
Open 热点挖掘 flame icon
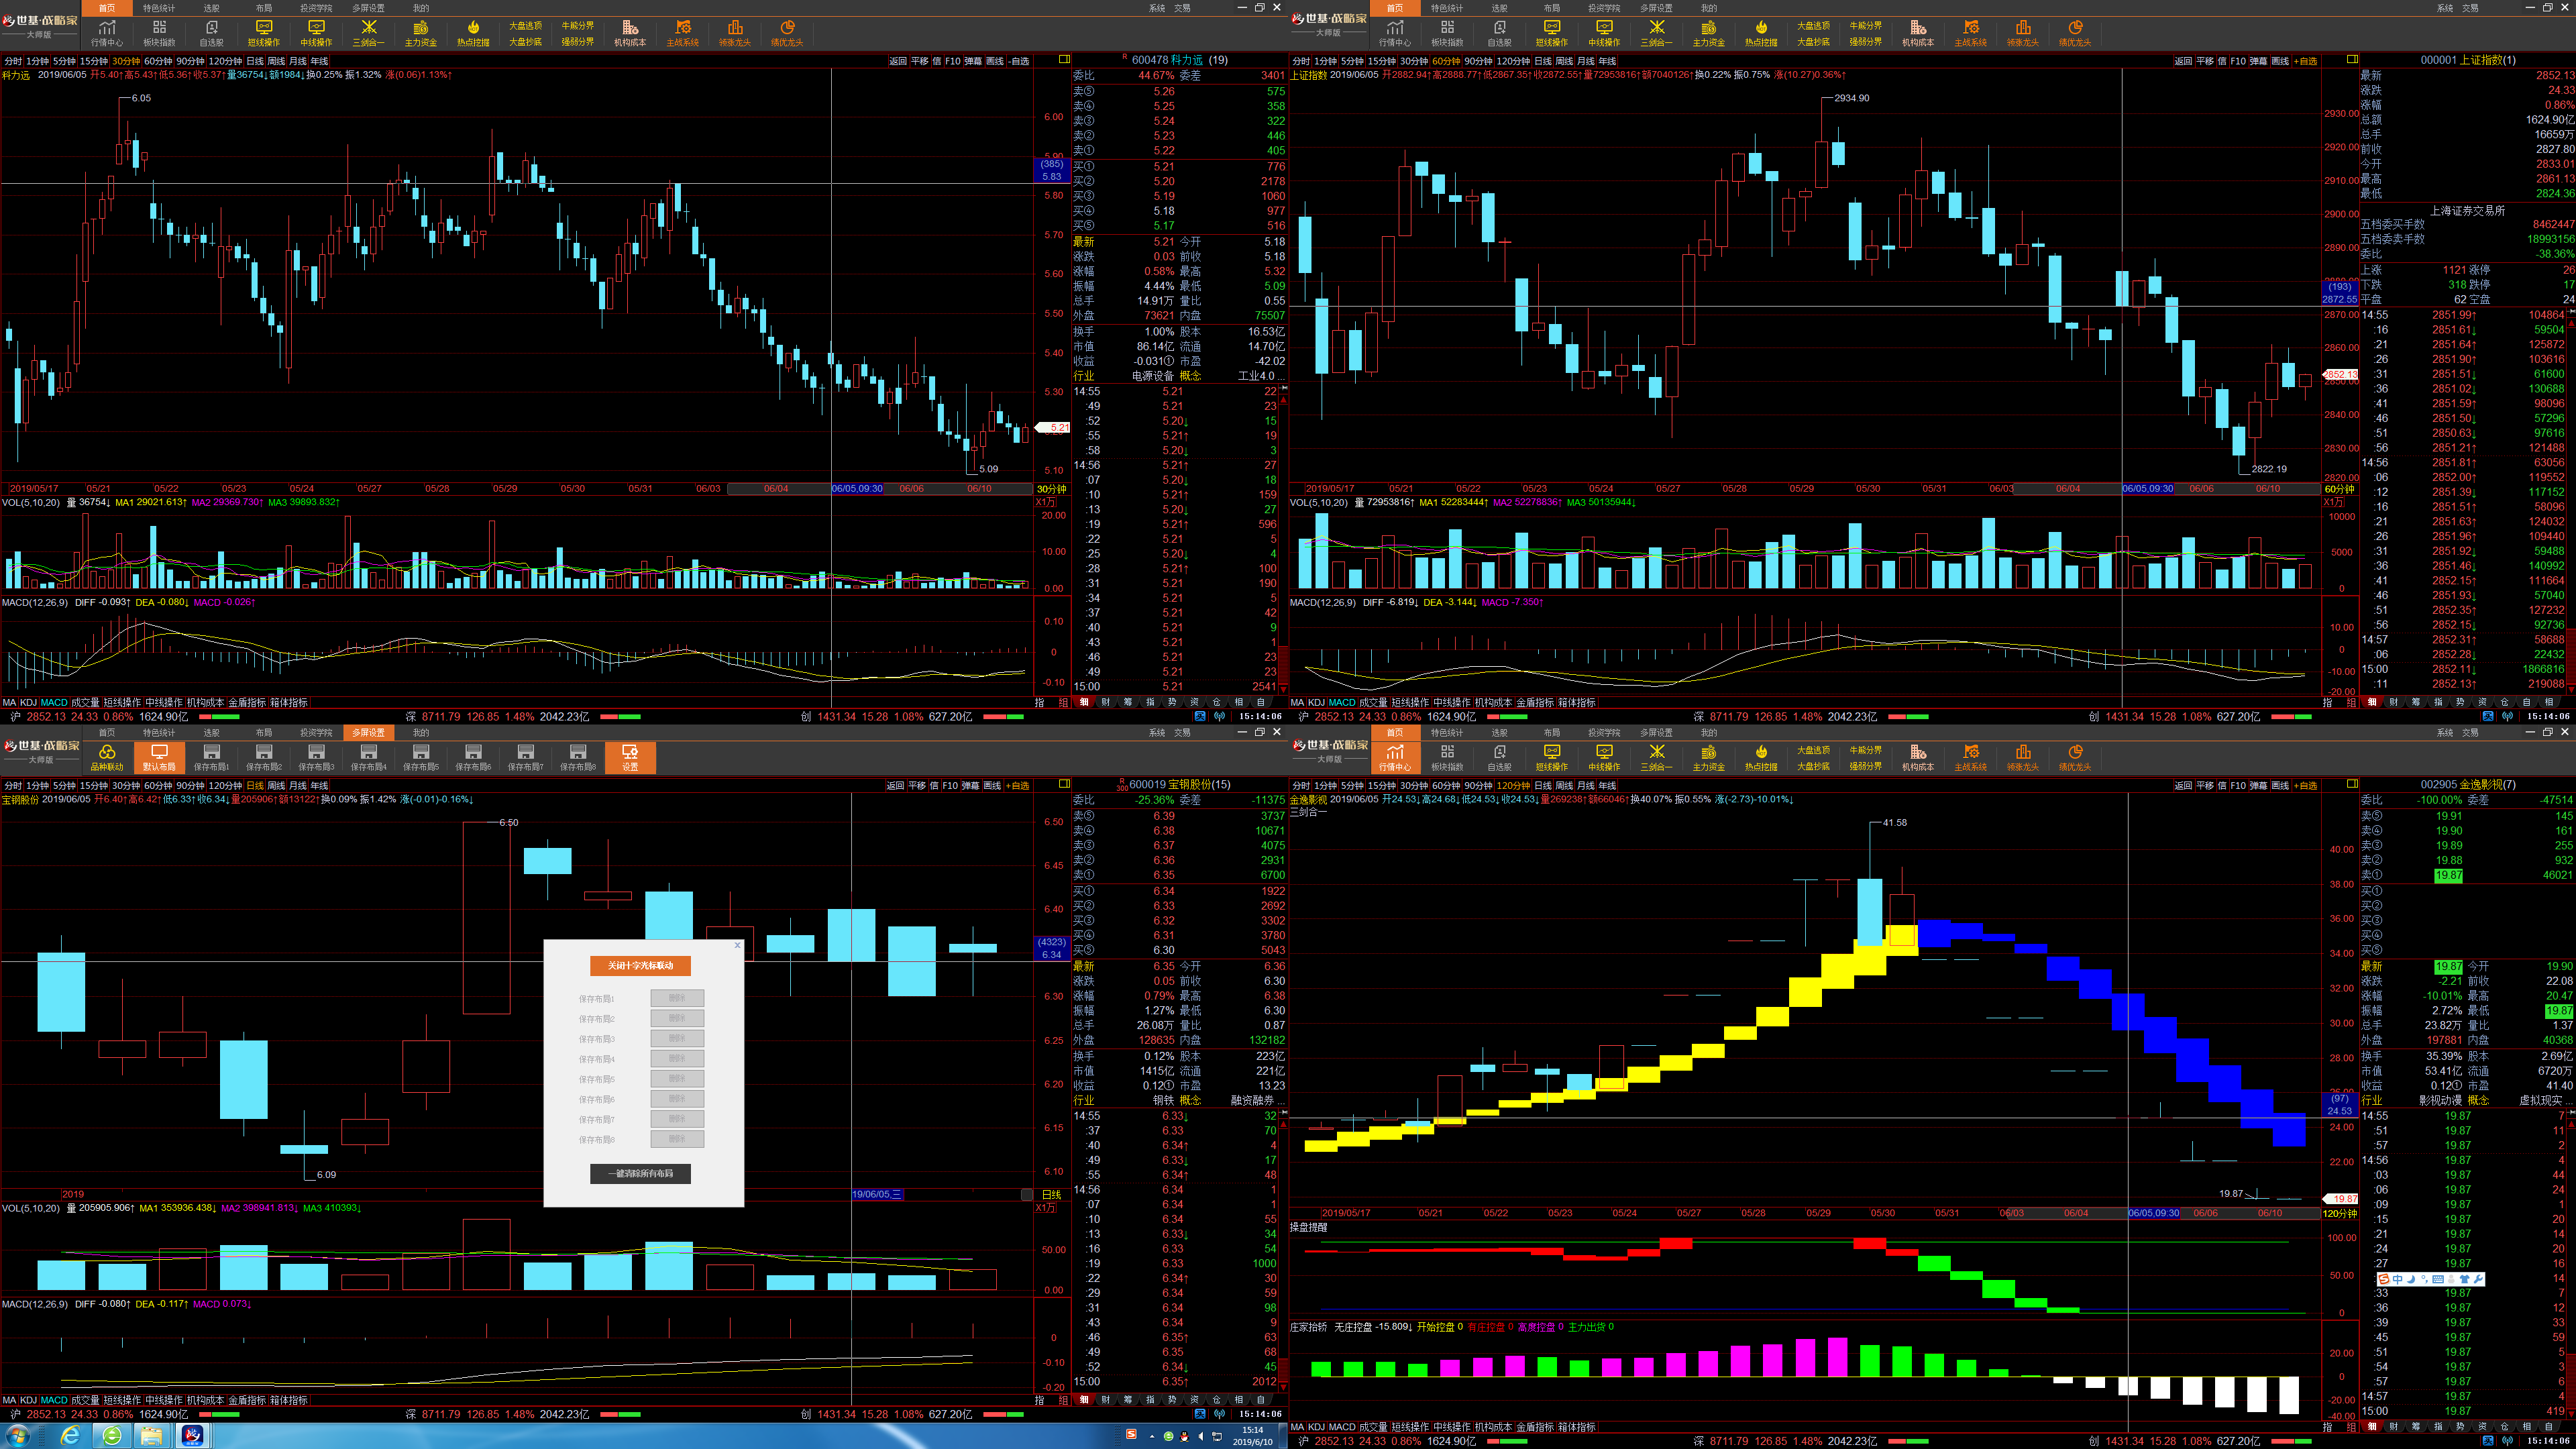tap(473, 33)
